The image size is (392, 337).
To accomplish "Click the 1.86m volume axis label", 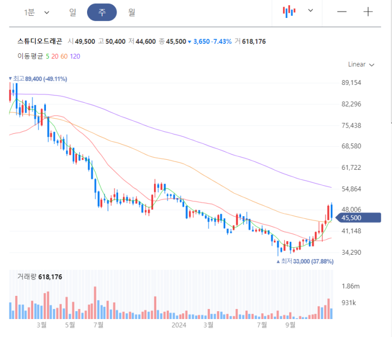I will point(350,286).
